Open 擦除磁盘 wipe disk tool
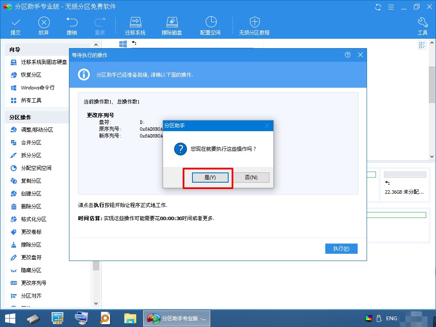Viewport: 436px width, 327px height. [x=172, y=26]
